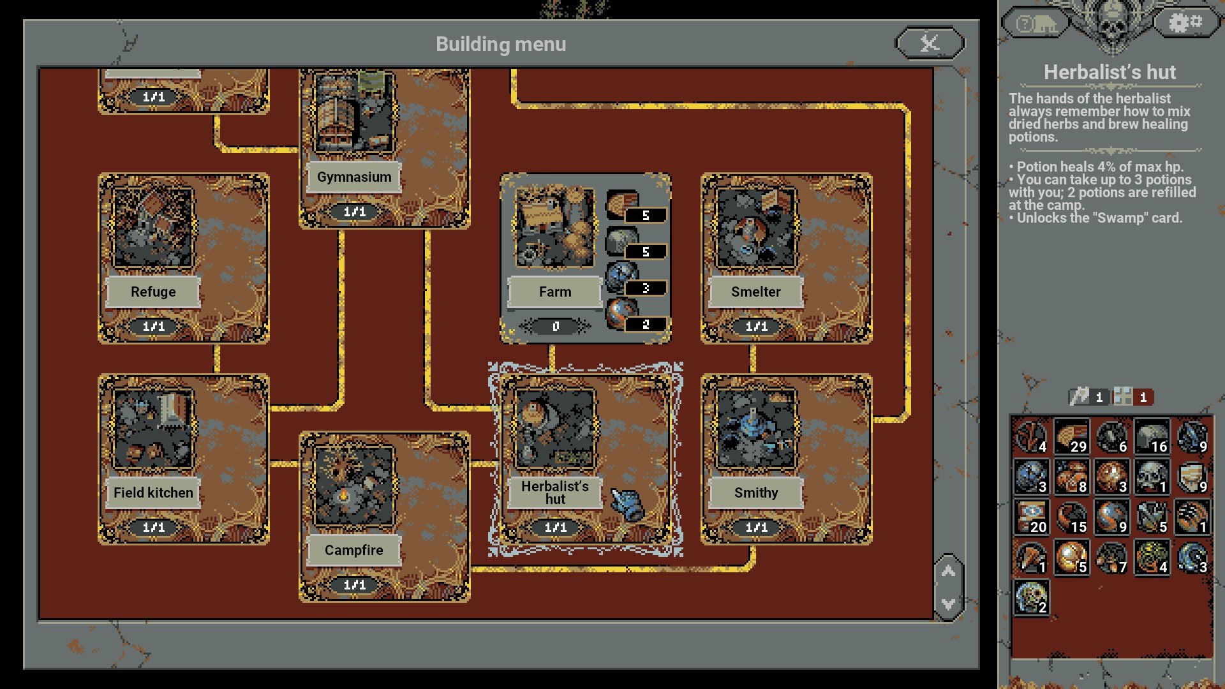
Task: Select the striped orange orb with count 1
Action: [x=1192, y=517]
